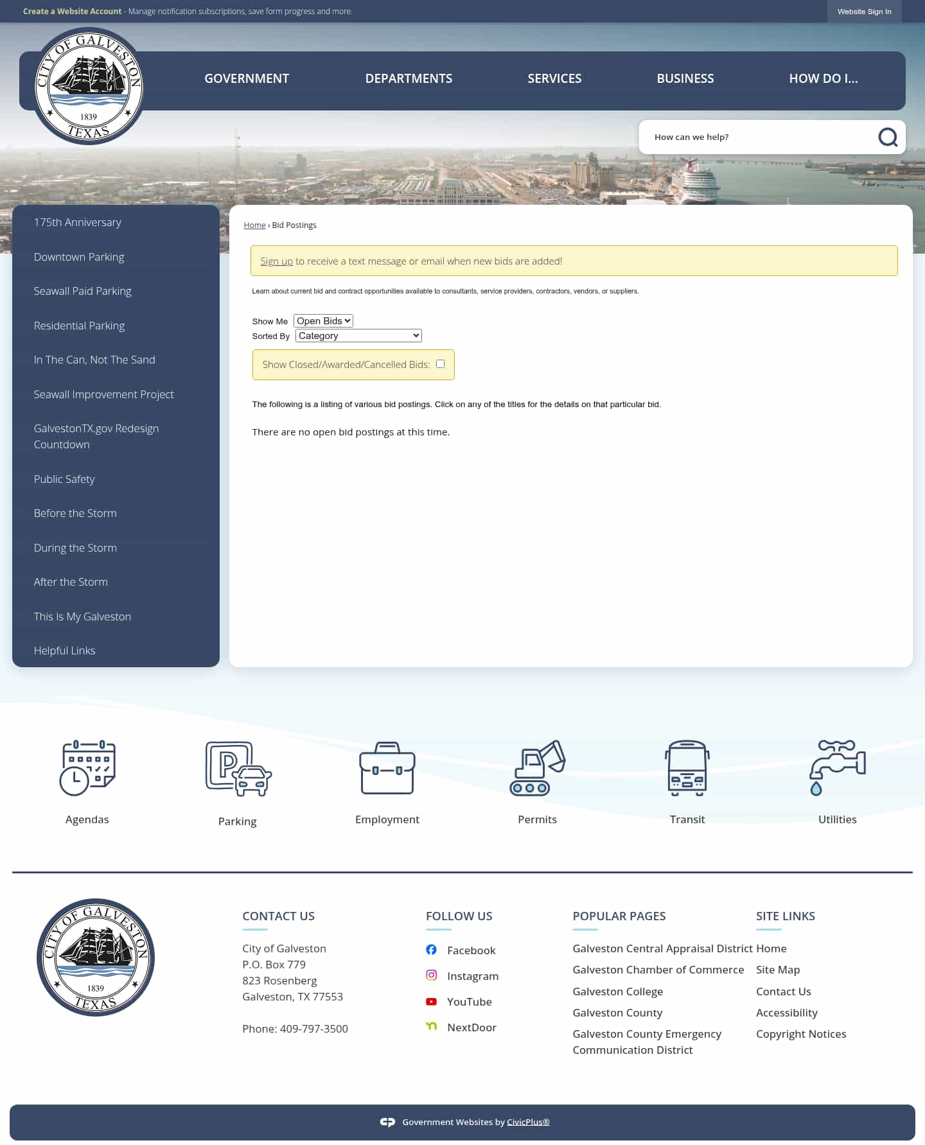
Task: Open the Services menu
Action: (x=554, y=78)
